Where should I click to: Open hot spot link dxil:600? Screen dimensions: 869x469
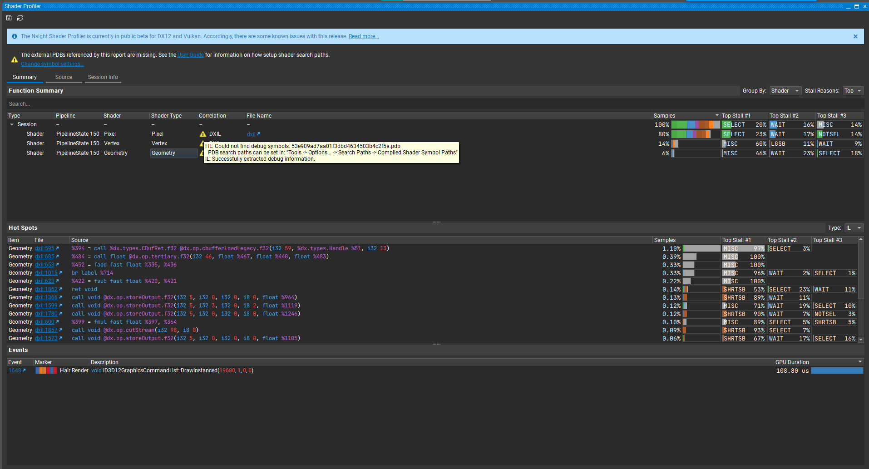coord(44,322)
